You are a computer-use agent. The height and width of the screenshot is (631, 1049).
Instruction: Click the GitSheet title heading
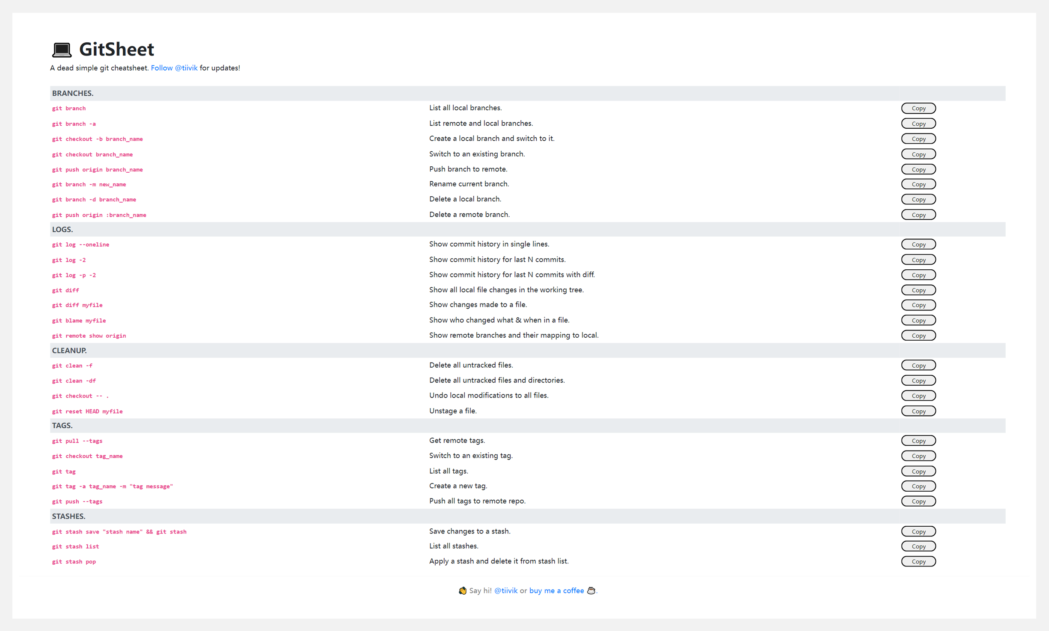[x=116, y=50]
